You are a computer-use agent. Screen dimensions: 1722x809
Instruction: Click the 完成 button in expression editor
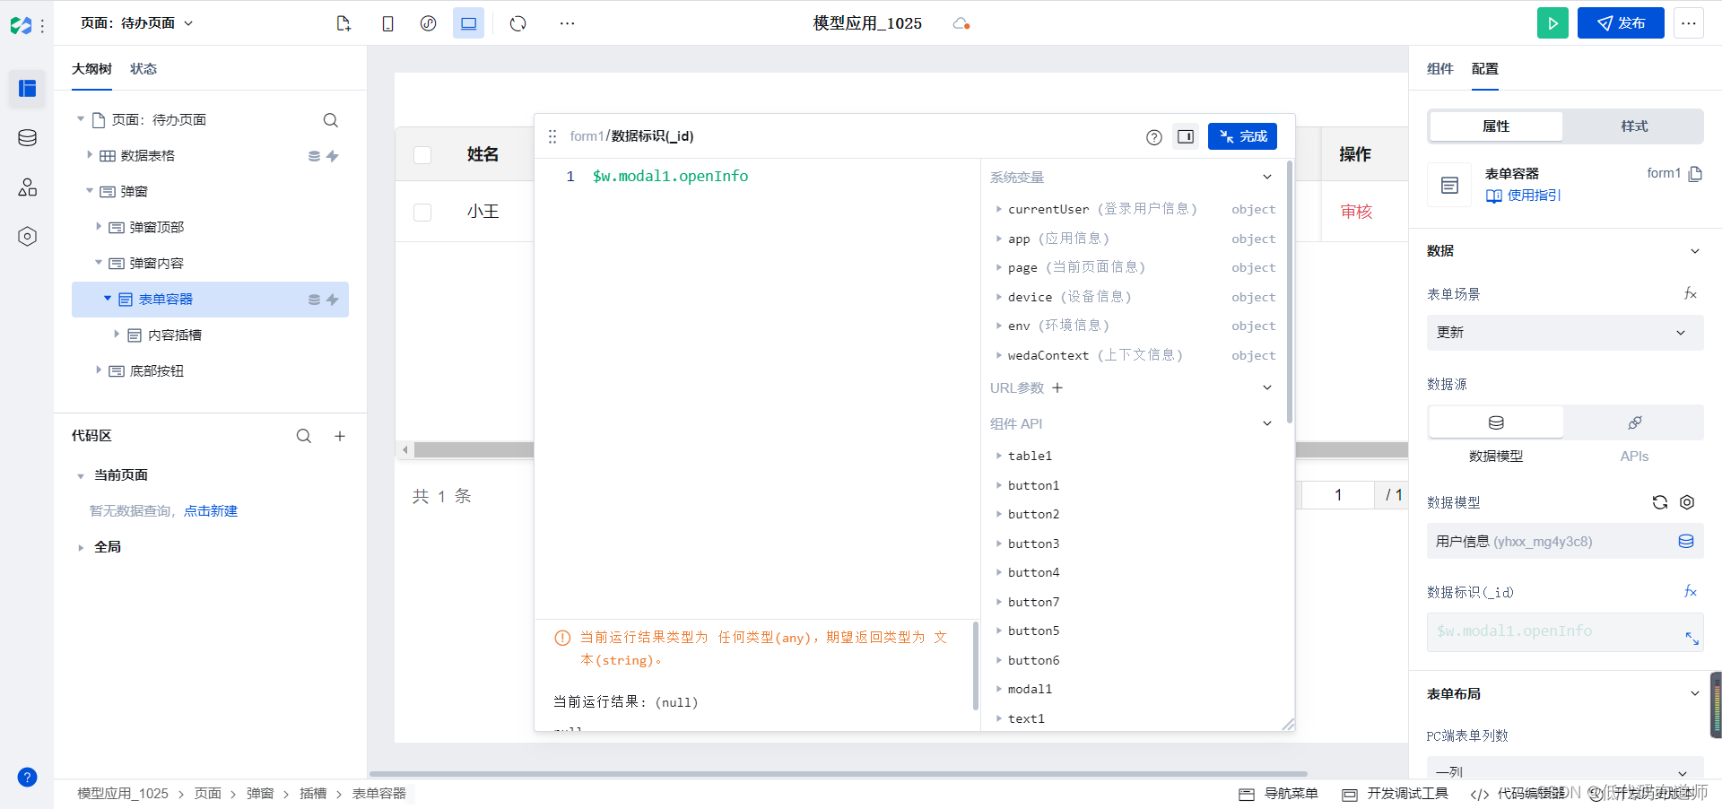(1242, 136)
